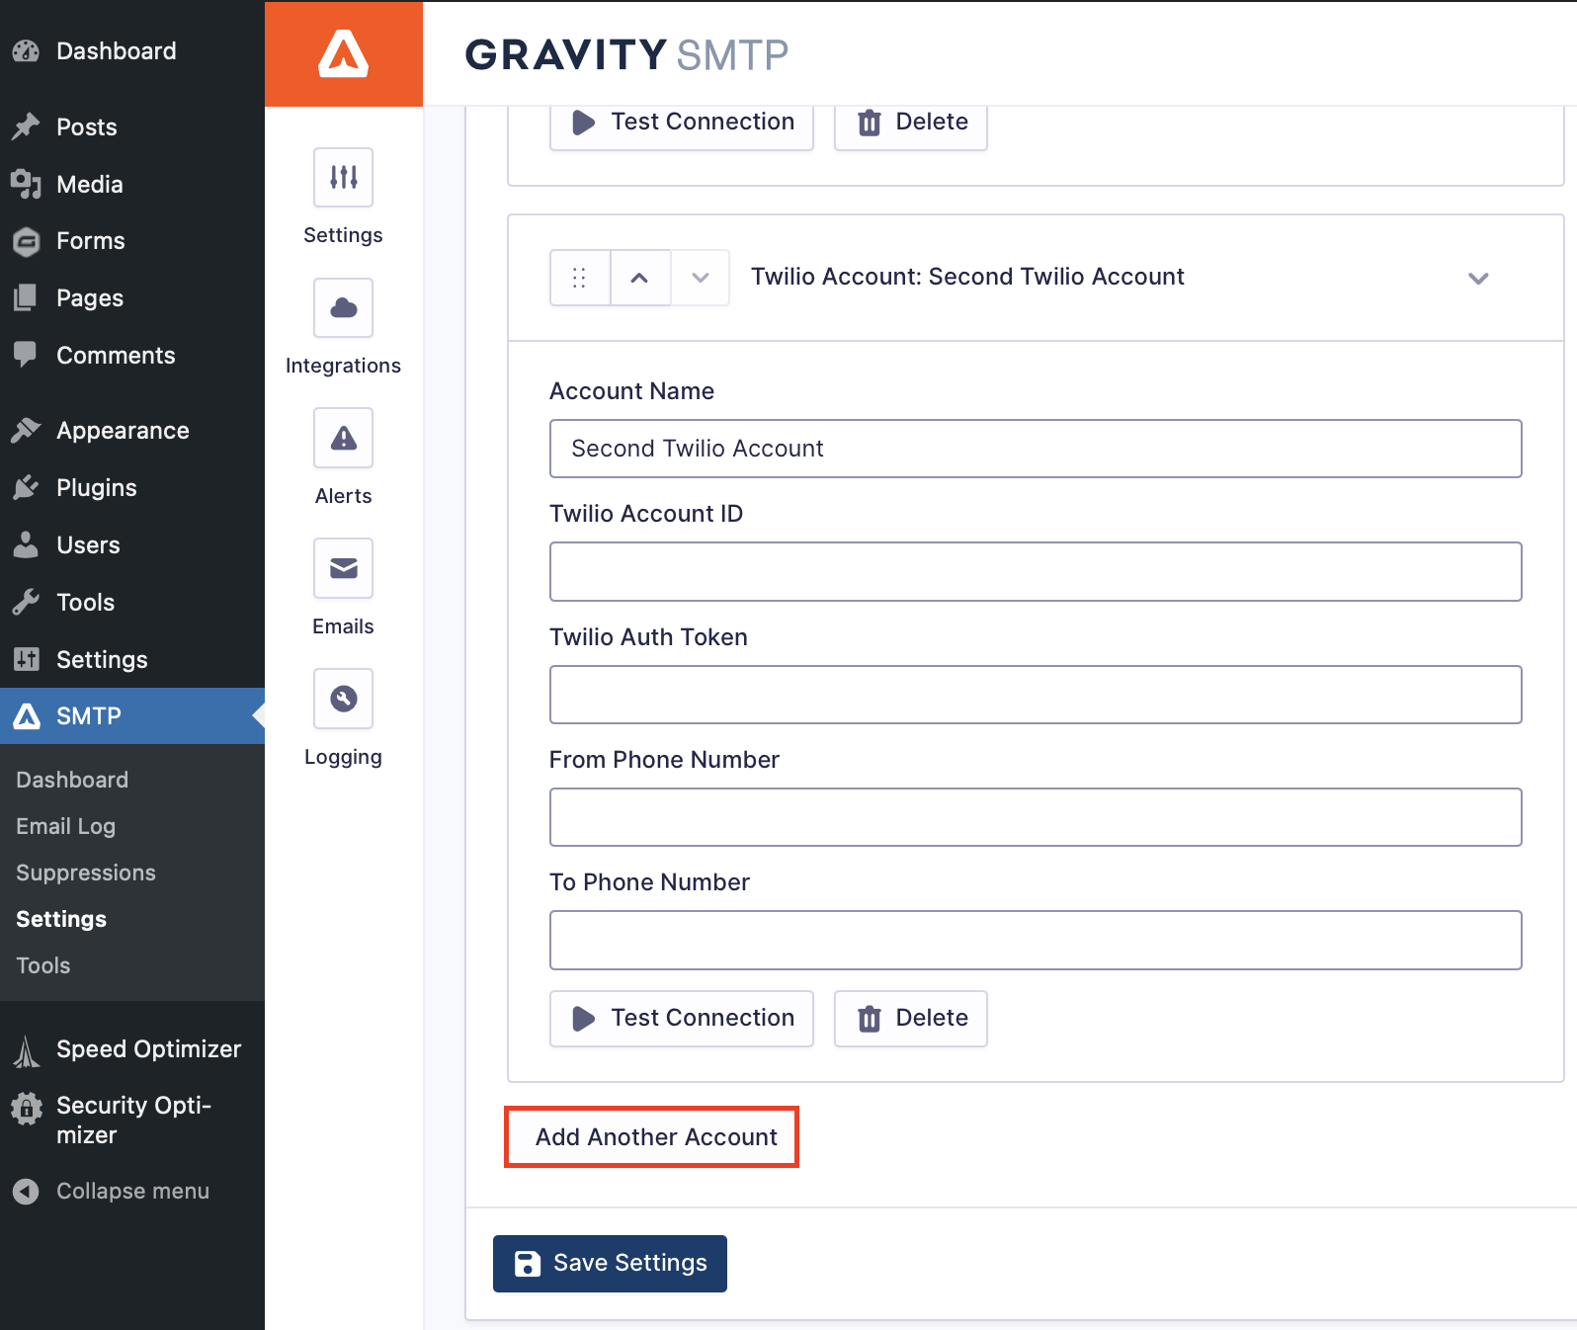
Task: Click the Save Settings button
Action: [x=610, y=1264]
